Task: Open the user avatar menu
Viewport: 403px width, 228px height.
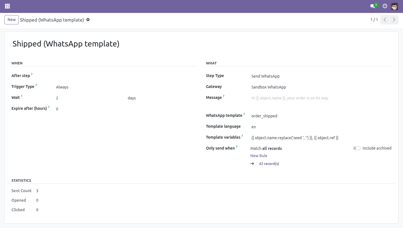Action: (x=394, y=6)
